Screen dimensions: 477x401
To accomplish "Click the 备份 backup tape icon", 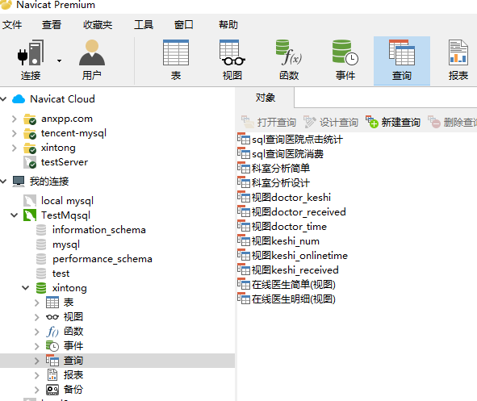I will (x=52, y=390).
